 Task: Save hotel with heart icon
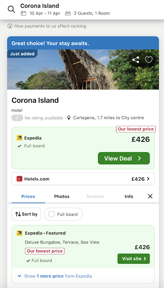[x=149, y=60]
